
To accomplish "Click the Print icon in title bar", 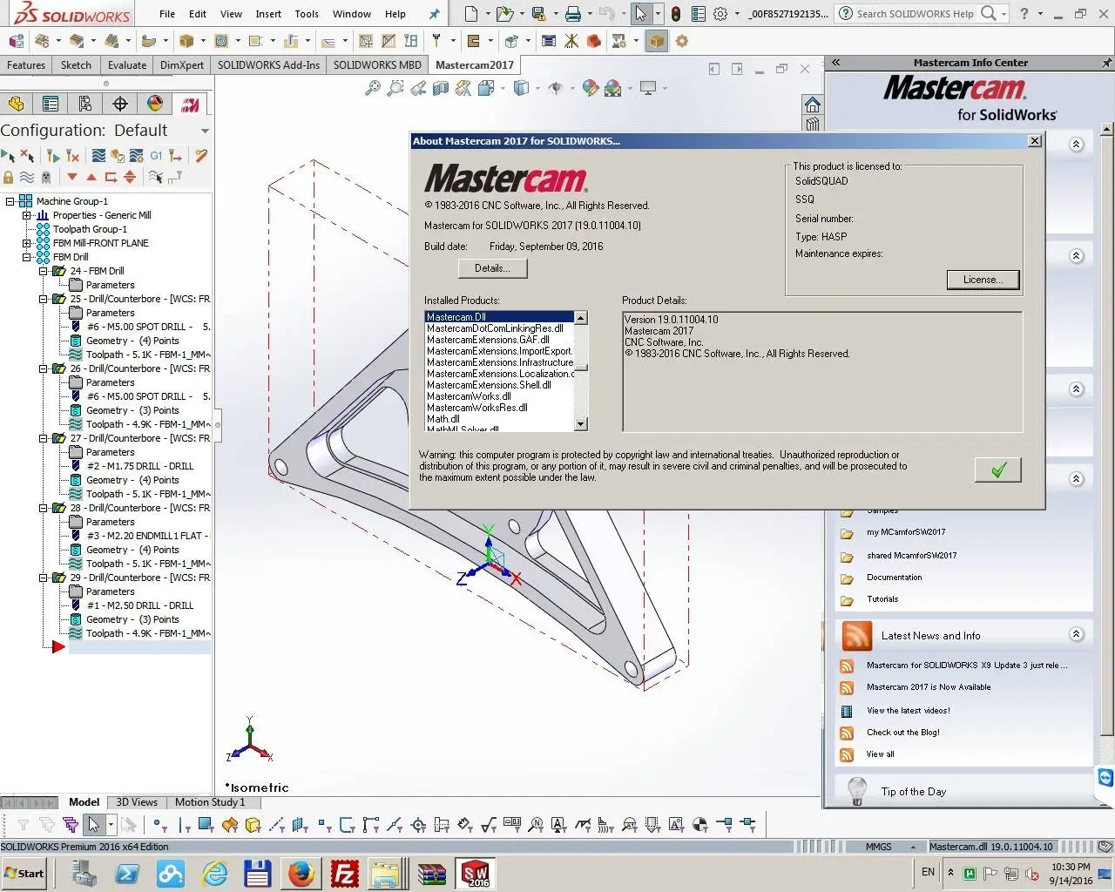I will pos(572,14).
